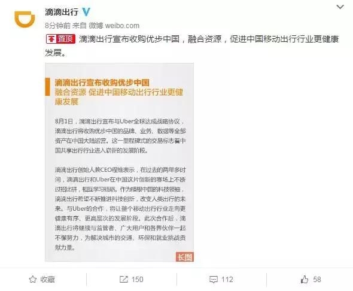Click the like count 58
This screenshot has width=353, height=291.
317,279
